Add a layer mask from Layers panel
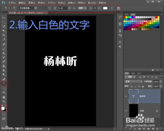The width and height of the screenshot is (164, 131). click(140, 129)
